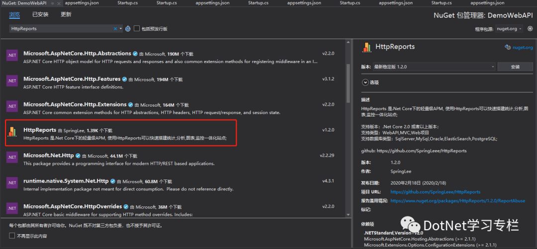Click .NET icon of Microsoft.Net.Http package
Viewport: 537px width, 249px height.
click(12, 157)
